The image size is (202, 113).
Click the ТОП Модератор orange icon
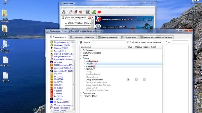[x=52, y=65]
